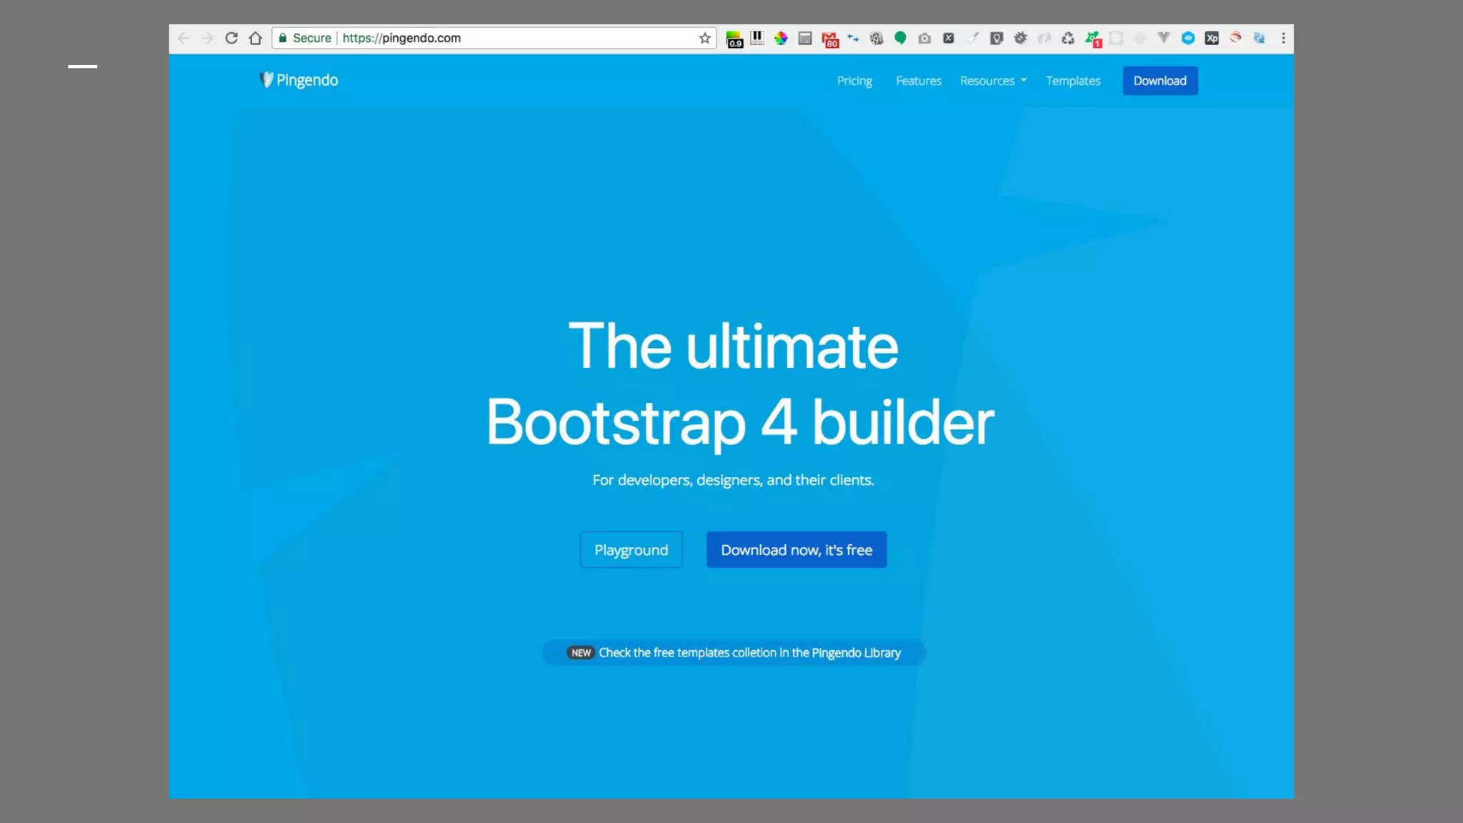Click the Pingendo Library templates announcement
Image resolution: width=1463 pixels, height=823 pixels.
[x=734, y=652]
